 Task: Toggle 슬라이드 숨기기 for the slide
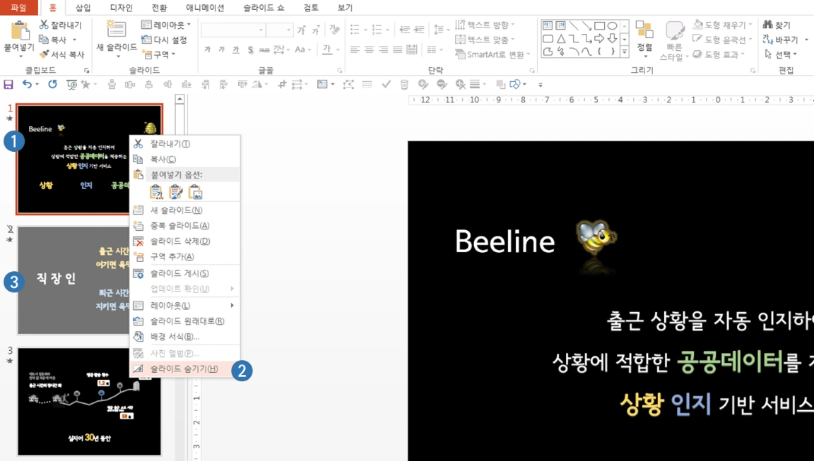pos(184,369)
